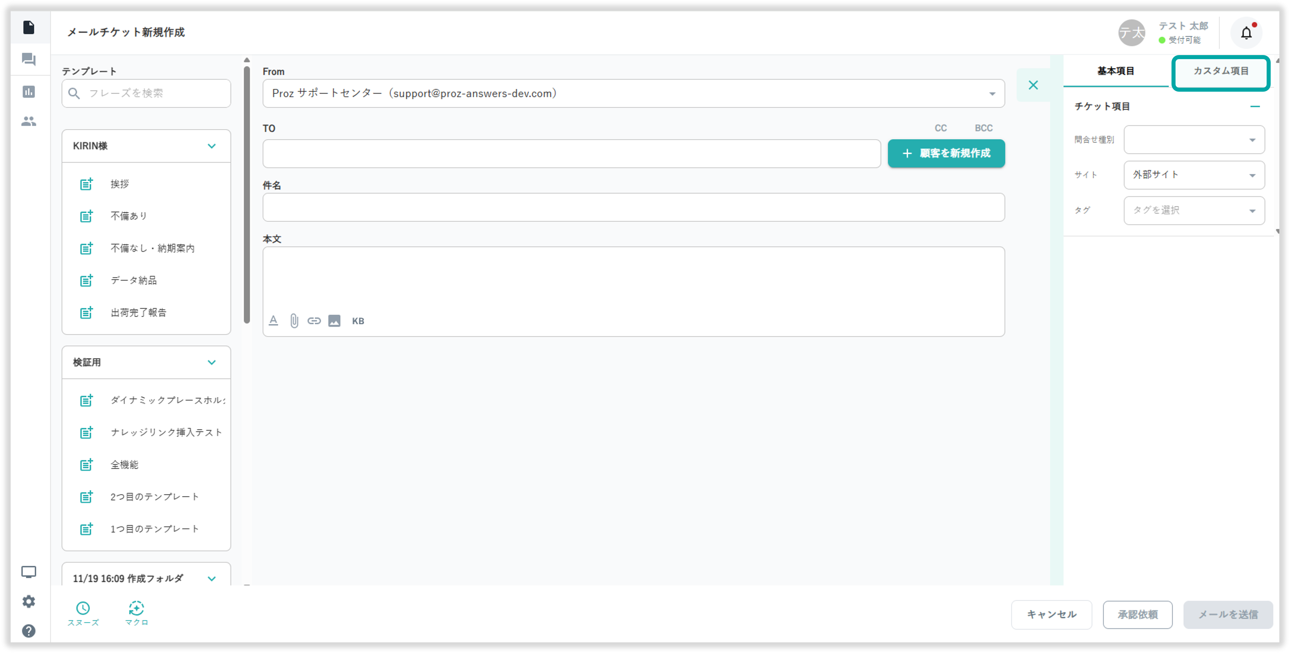
Task: Open the notification bell
Action: [x=1246, y=33]
